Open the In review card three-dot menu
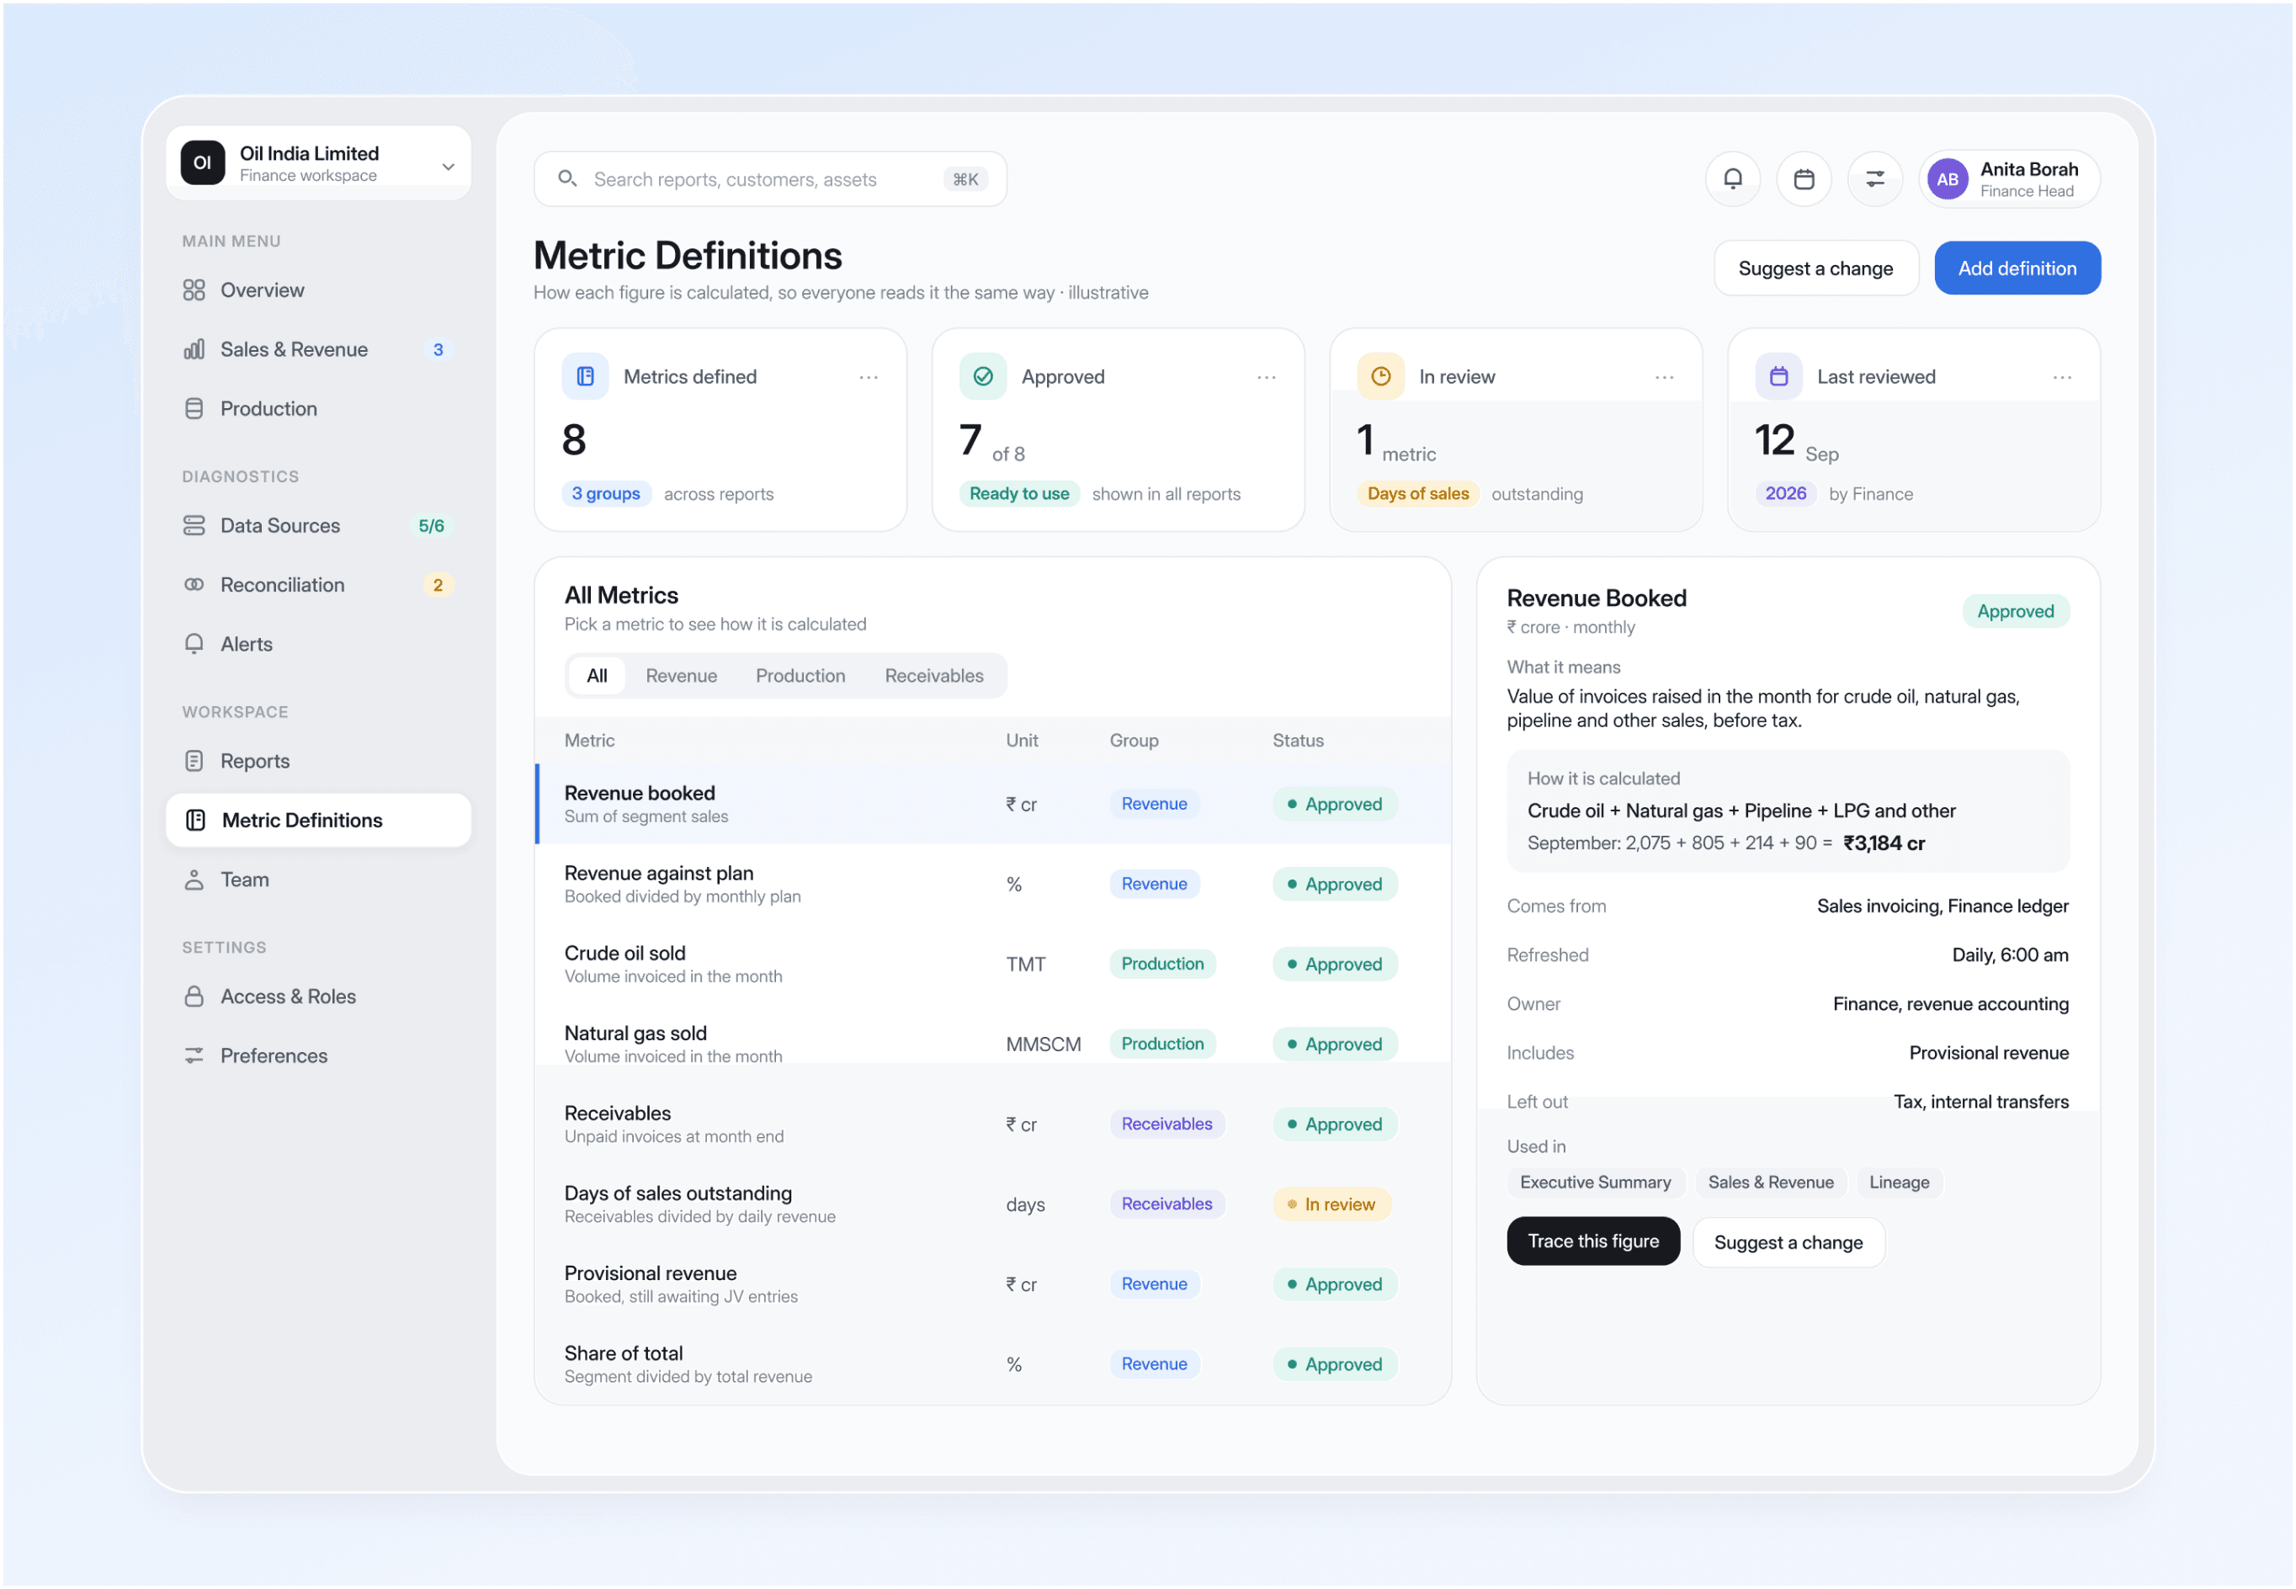2296x1589 pixels. 1665,377
